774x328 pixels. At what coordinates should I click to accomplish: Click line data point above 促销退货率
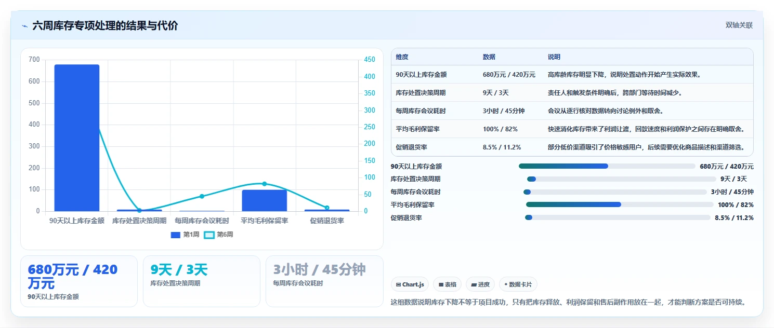coord(327,208)
